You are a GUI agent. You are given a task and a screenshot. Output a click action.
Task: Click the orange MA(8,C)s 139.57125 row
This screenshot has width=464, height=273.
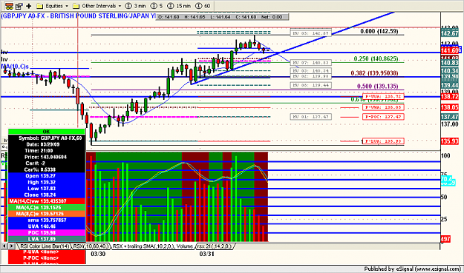[x=47, y=214]
